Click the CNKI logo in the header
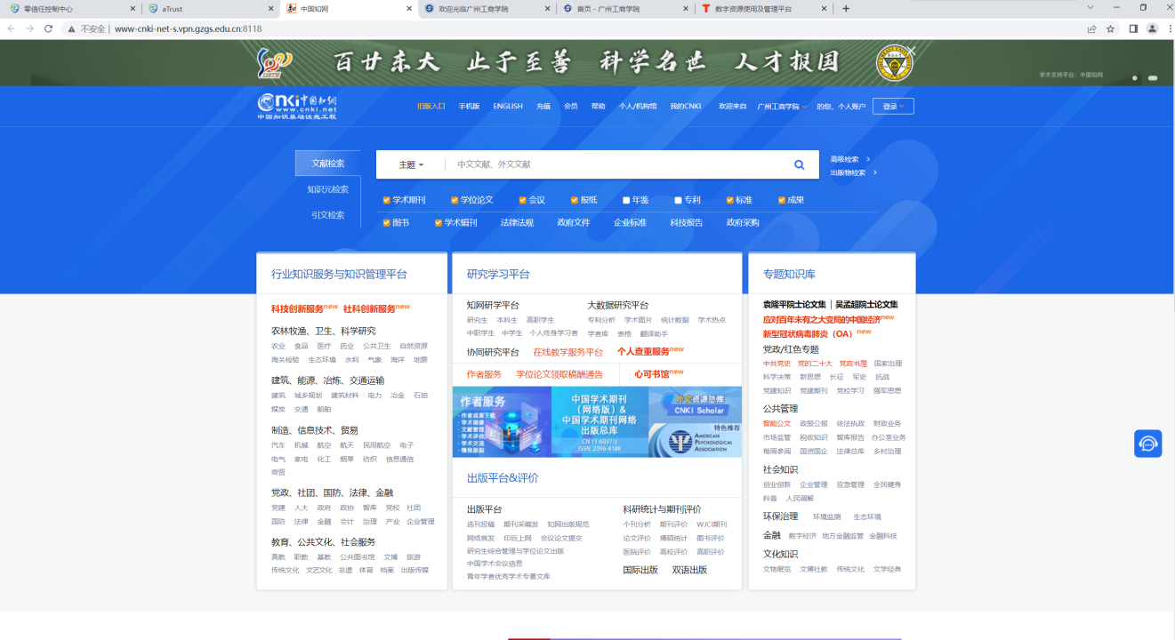The height and width of the screenshot is (640, 1175). pyautogui.click(x=297, y=106)
